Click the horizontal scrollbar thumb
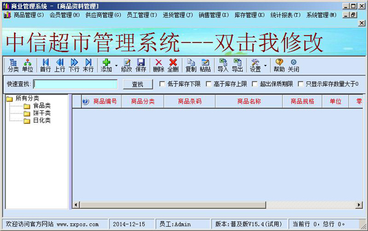This screenshot has height=231, width=368. (x=173, y=205)
